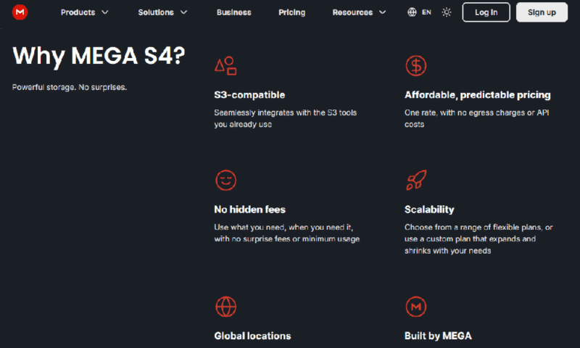Expand the Solutions dropdown menu

(x=162, y=12)
